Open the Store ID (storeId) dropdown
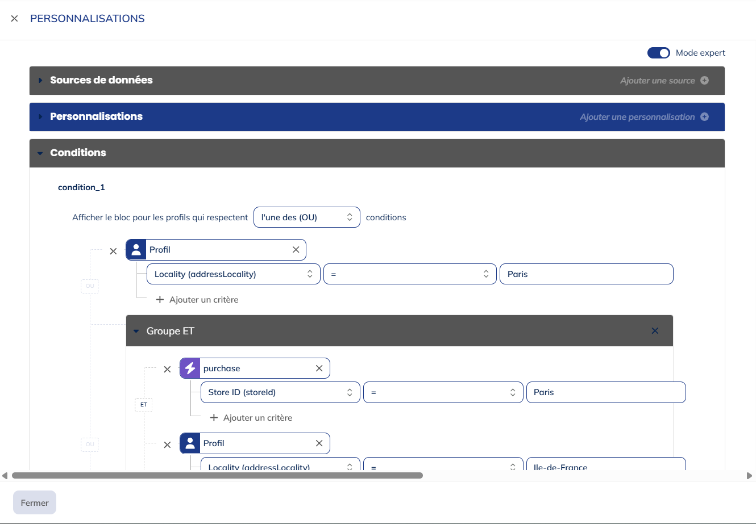 (x=280, y=392)
